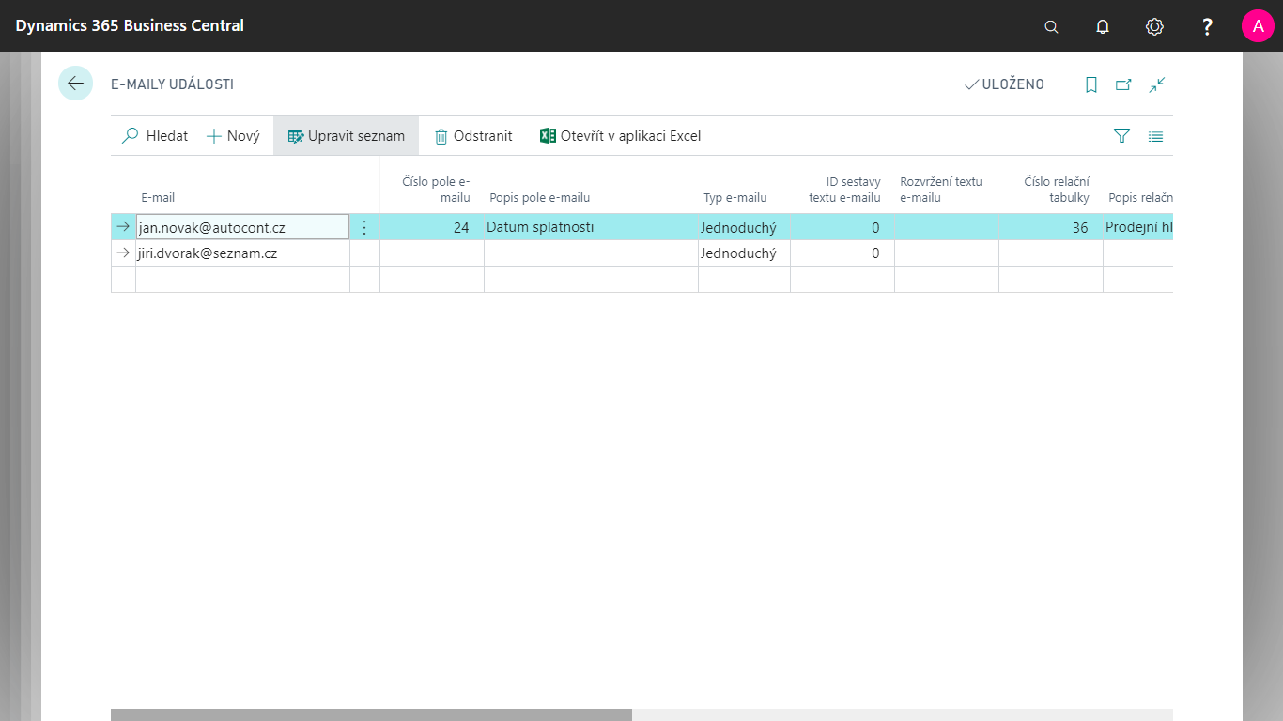Open the search magnifier in the top bar
1283x721 pixels.
1050,26
